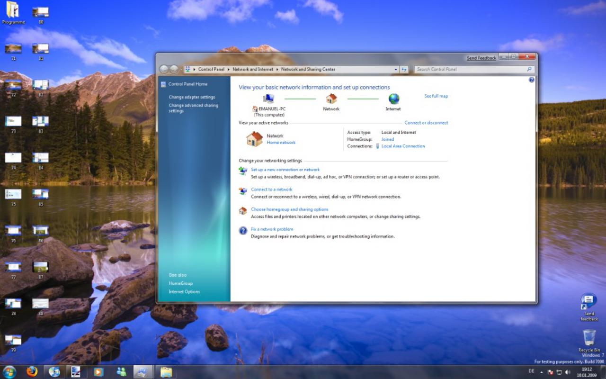Open Windows Media Player from taskbar
The height and width of the screenshot is (379, 606).
pos(98,372)
